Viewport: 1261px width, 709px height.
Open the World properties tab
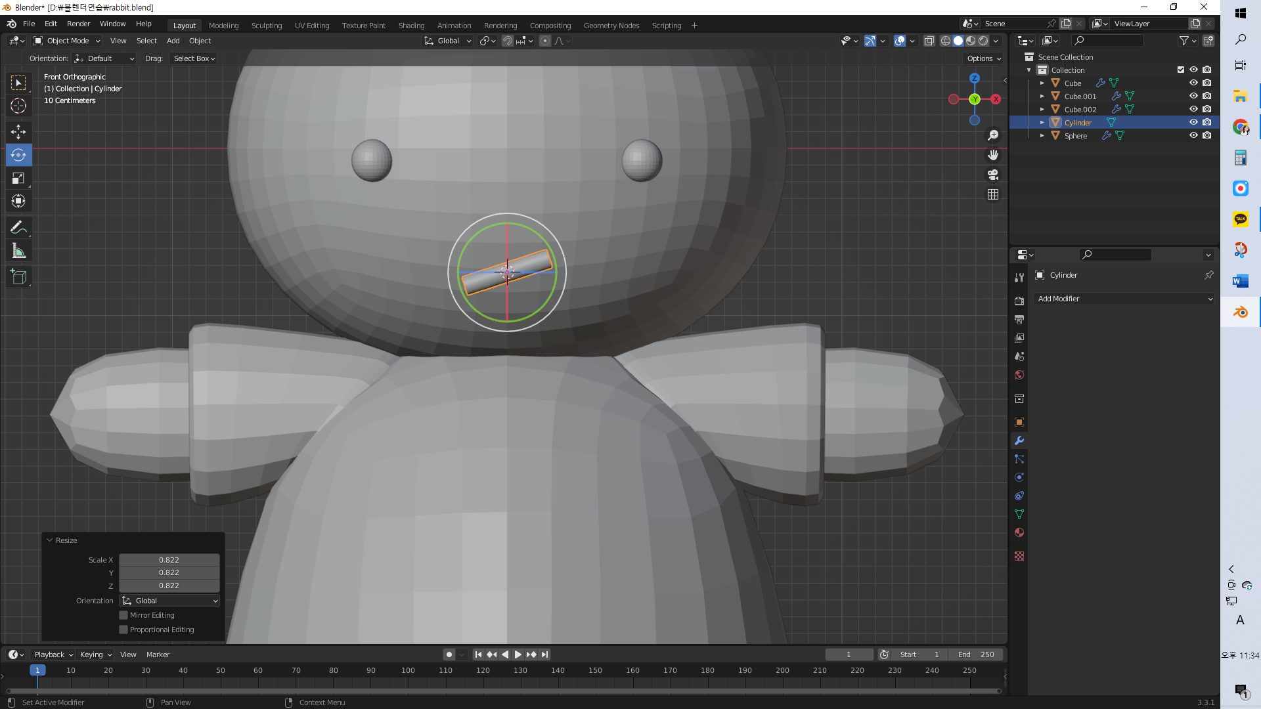pos(1019,375)
